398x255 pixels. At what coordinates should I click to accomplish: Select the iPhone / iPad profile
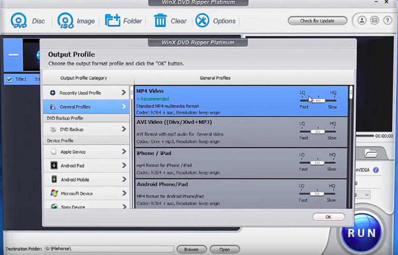[241, 163]
